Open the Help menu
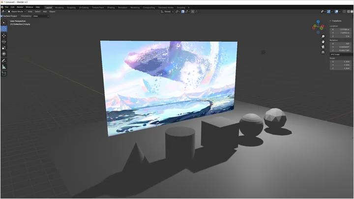This screenshot has width=354, height=199. click(x=37, y=7)
